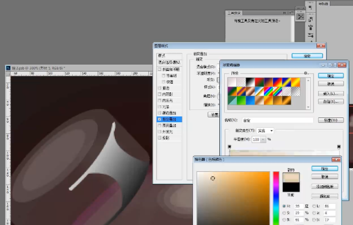The height and width of the screenshot is (225, 353).
Task: Click 颜色库 (Color Libraries) in color picker
Action: [325, 196]
